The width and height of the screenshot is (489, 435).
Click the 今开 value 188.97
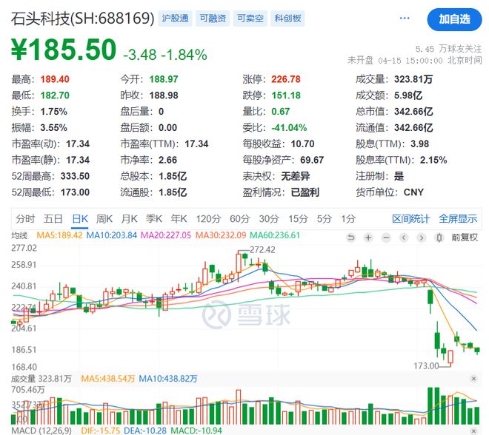coord(164,79)
